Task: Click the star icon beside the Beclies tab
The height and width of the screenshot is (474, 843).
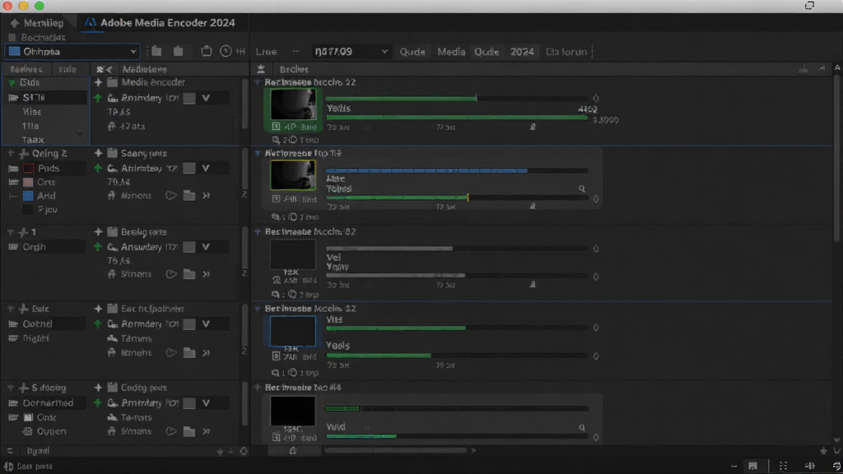Action: click(x=261, y=69)
